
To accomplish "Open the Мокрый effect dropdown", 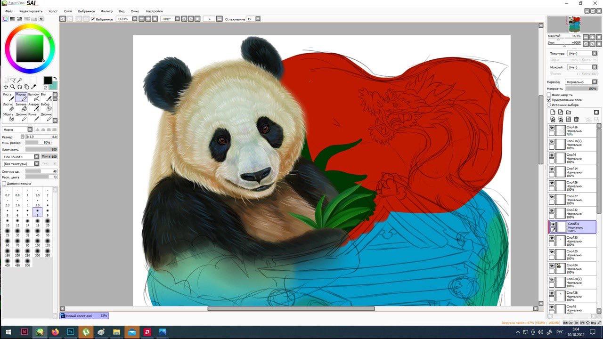I will [582, 67].
